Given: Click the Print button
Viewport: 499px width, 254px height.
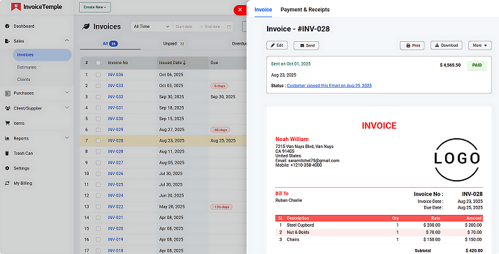Looking at the screenshot, I should click(412, 45).
